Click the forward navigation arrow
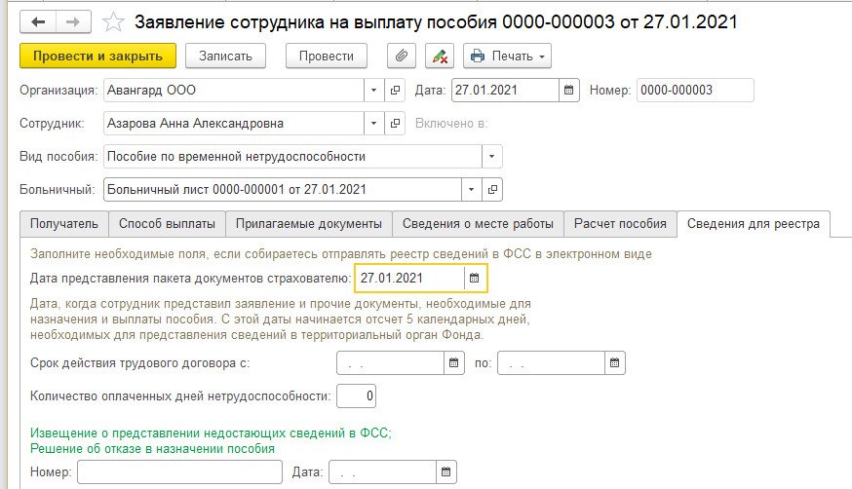This screenshot has width=852, height=489. pos(73,21)
